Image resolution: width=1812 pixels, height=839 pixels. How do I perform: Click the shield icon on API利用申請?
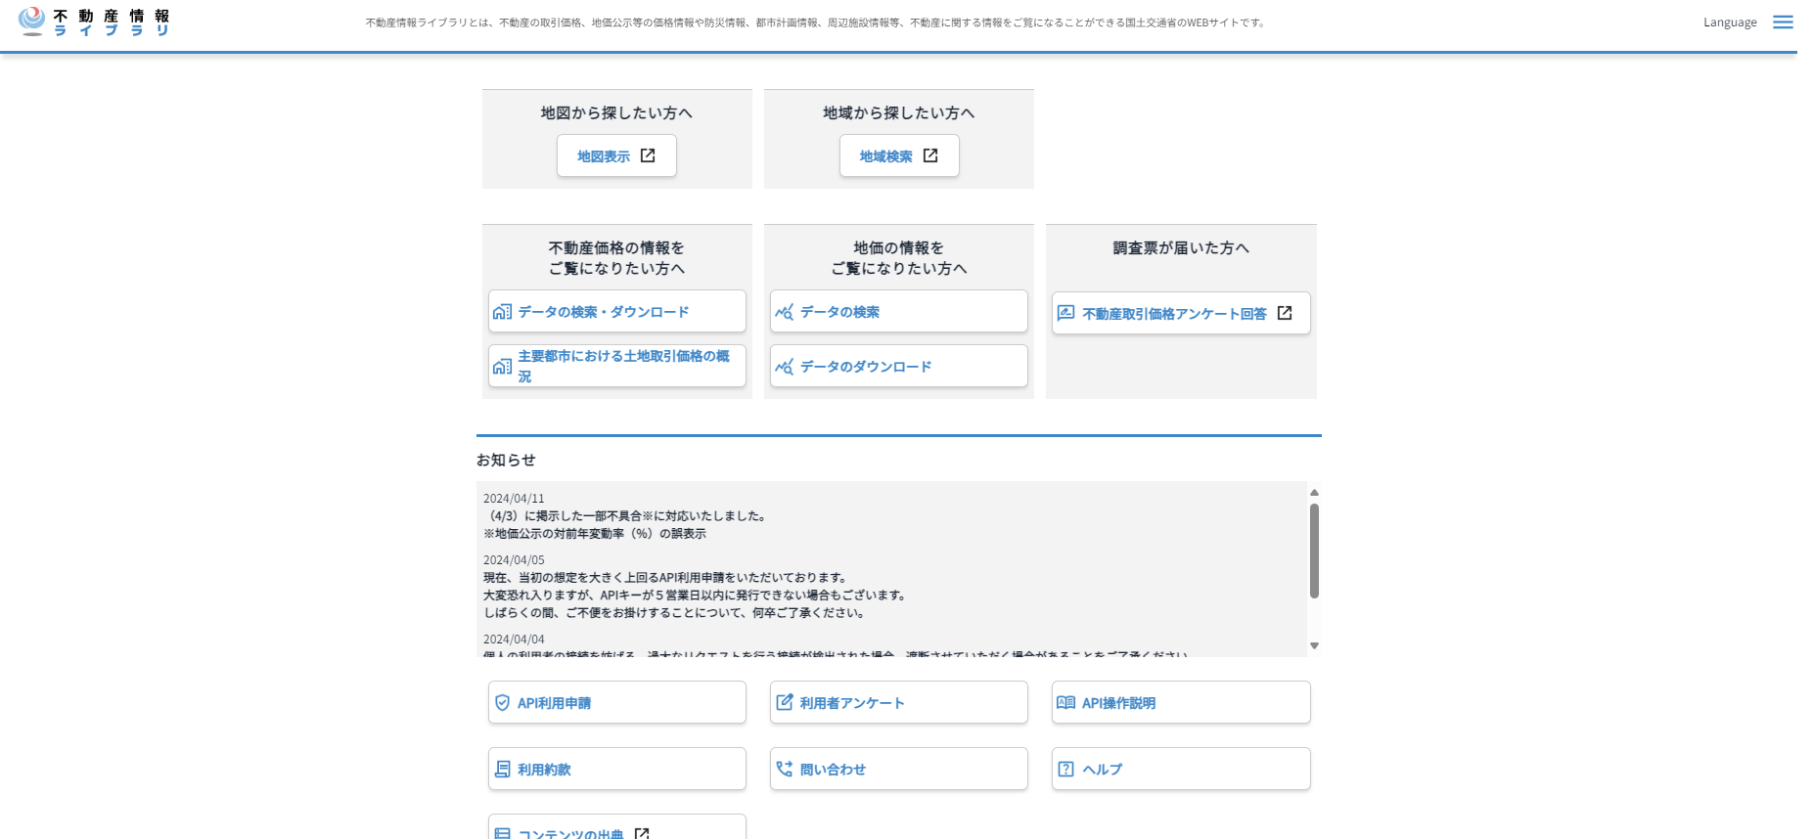coord(502,703)
